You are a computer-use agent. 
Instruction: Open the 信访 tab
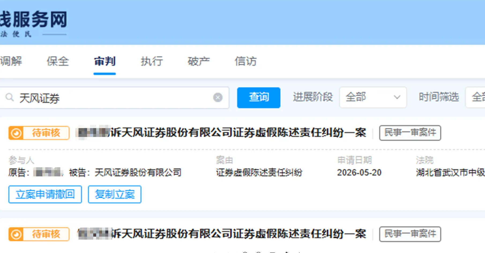coord(245,61)
